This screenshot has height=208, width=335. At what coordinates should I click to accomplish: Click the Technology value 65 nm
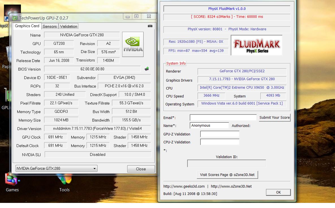[59, 52]
